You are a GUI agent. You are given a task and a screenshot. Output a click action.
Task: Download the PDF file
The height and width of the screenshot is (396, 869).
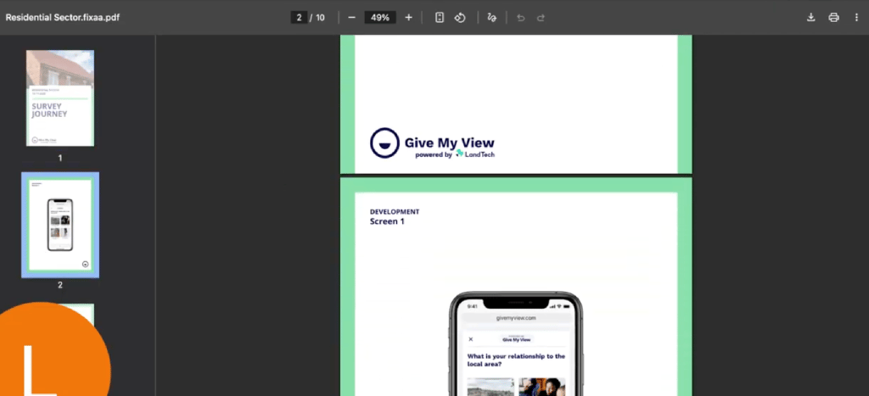[810, 18]
